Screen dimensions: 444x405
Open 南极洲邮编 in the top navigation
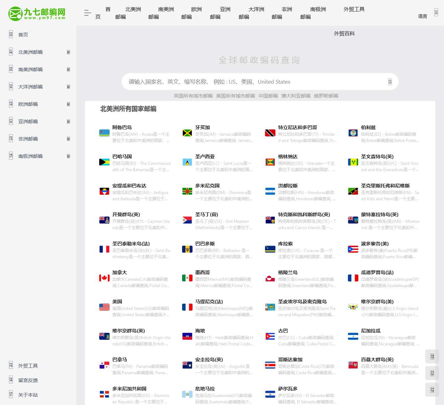[x=313, y=13]
